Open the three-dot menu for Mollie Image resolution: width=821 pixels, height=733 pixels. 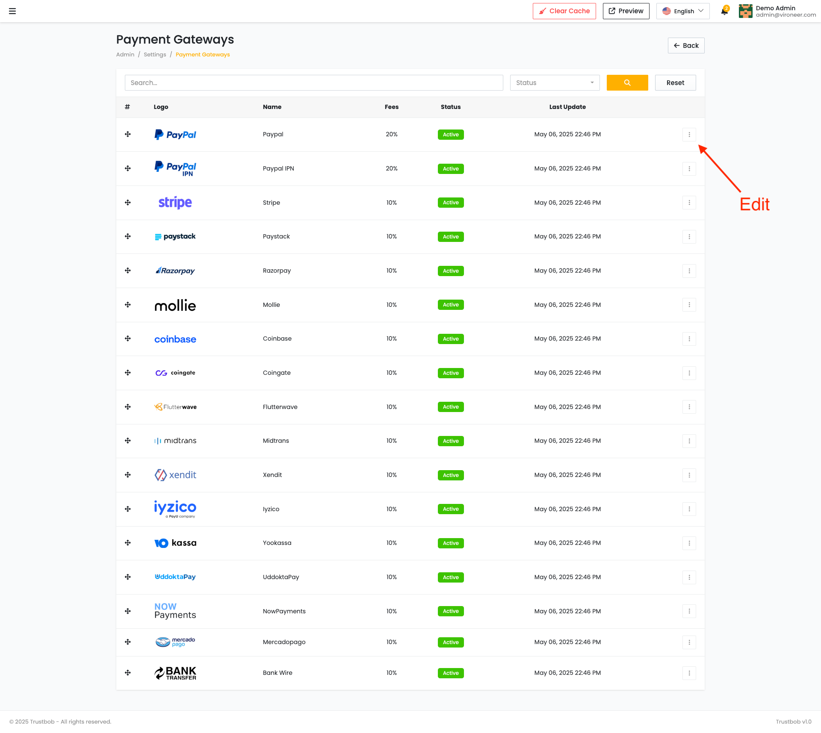pyautogui.click(x=689, y=305)
